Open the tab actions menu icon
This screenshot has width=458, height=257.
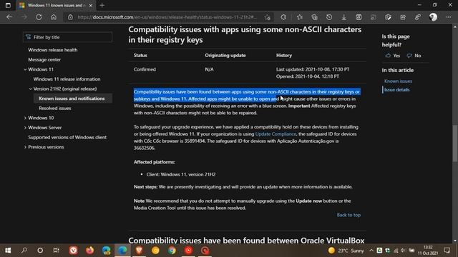8,5
